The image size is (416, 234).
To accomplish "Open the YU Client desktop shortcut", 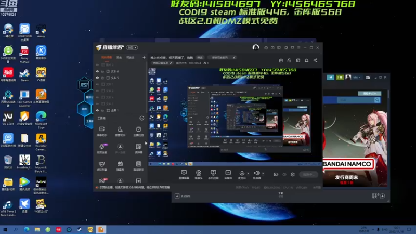I will pyautogui.click(x=8, y=119).
